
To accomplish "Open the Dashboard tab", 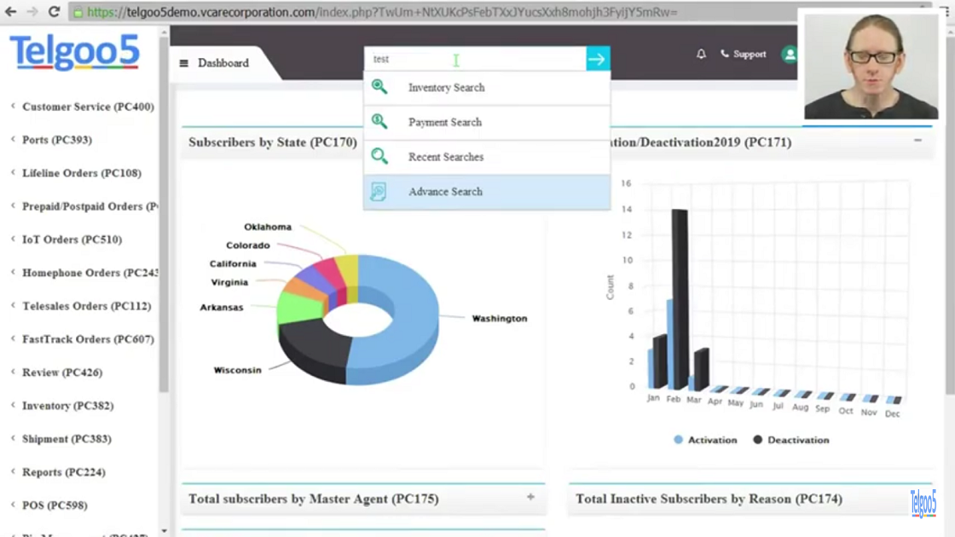I will pos(223,63).
